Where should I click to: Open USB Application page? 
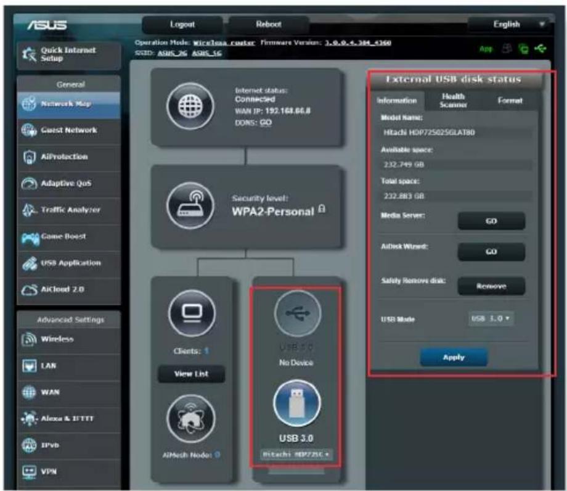coord(68,263)
